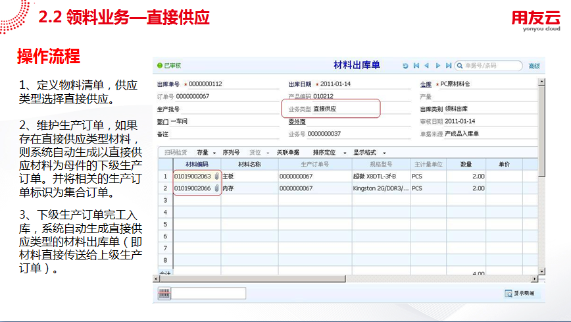
Task: Click the refresh/undo arrow icon
Action: pyautogui.click(x=405, y=66)
